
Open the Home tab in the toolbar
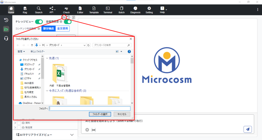(x=11, y=10)
